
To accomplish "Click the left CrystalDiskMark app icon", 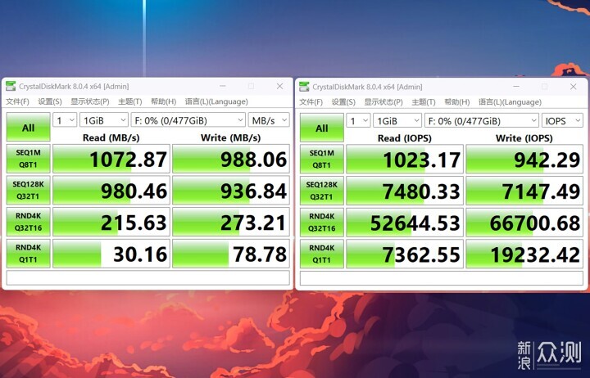I will pyautogui.click(x=11, y=87).
